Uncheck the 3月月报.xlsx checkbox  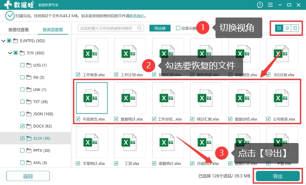268,74
